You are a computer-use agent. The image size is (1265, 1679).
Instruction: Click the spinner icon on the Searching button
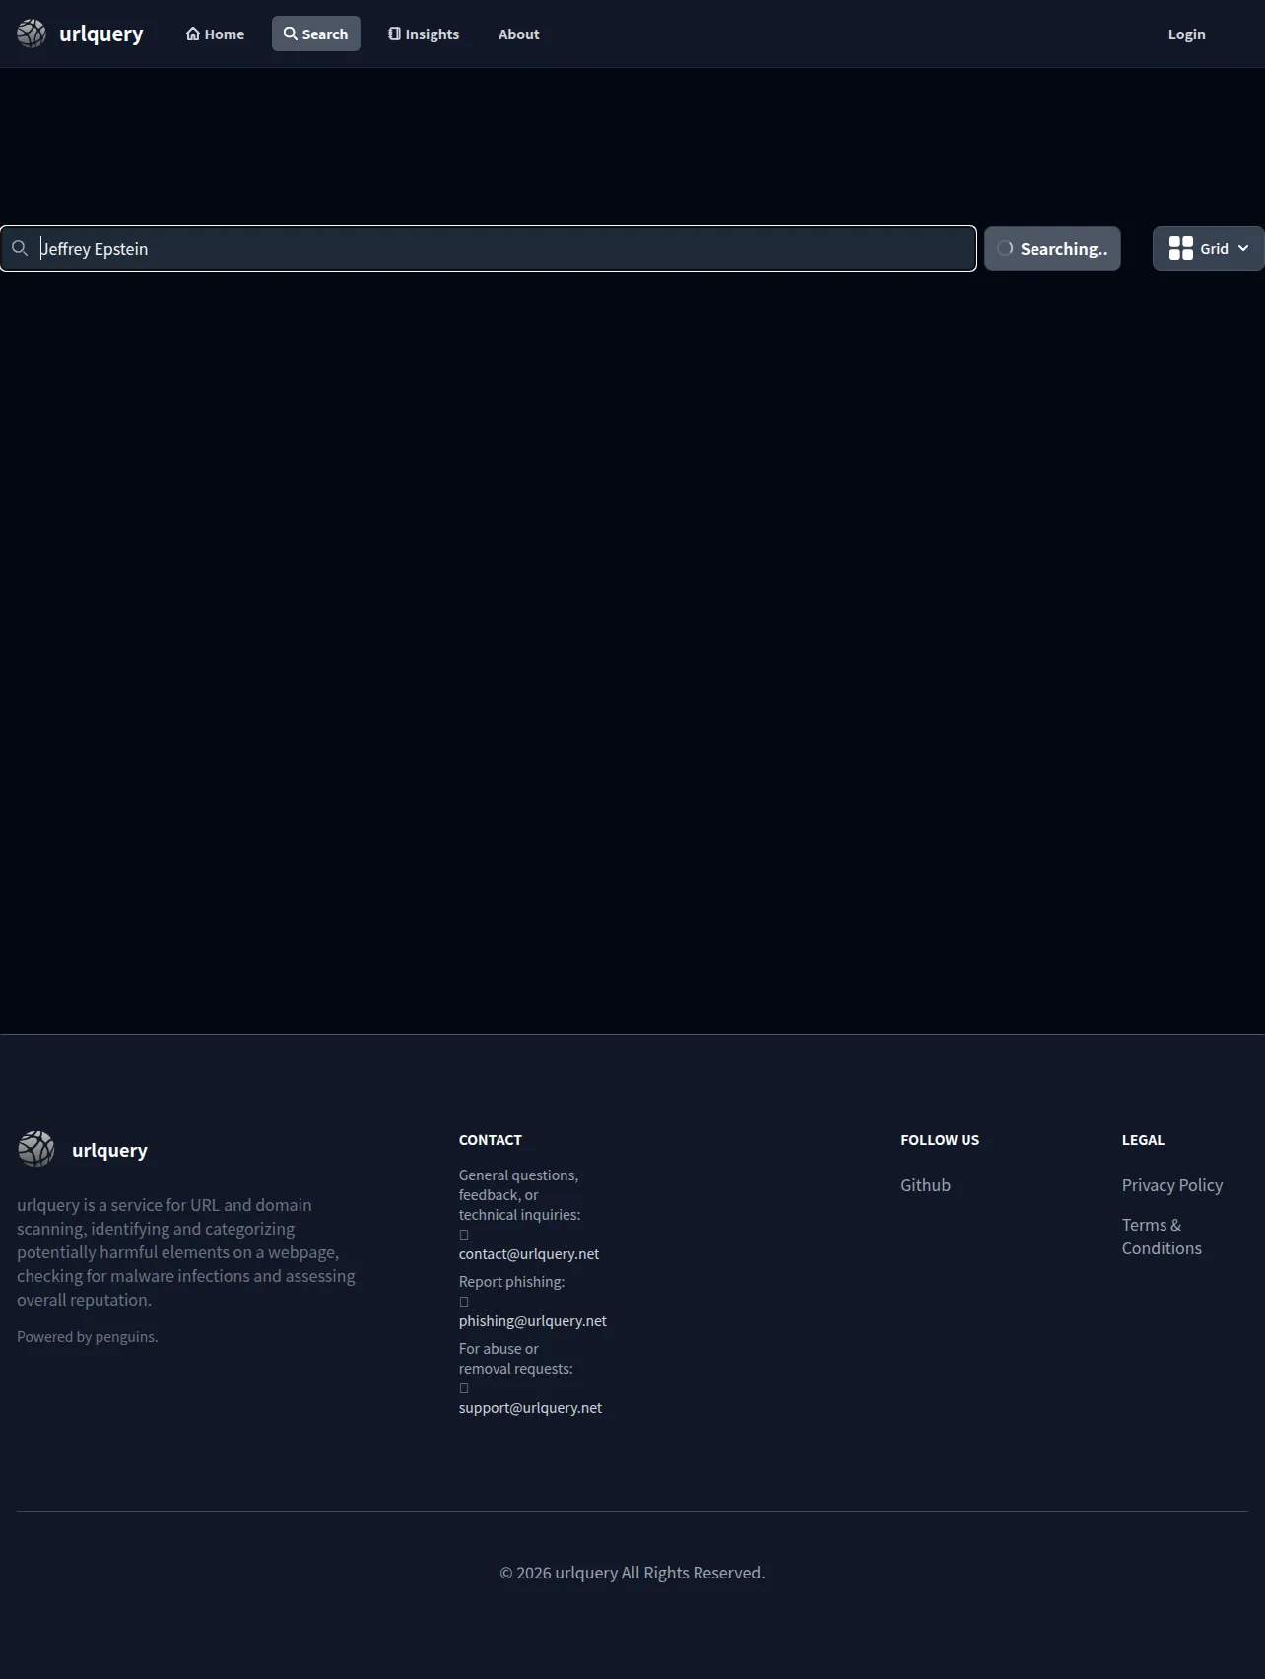pyautogui.click(x=1005, y=248)
